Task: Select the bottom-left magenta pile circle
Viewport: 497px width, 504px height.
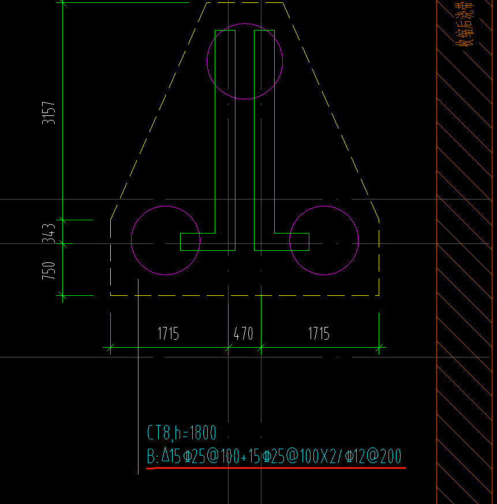Action: [x=166, y=240]
